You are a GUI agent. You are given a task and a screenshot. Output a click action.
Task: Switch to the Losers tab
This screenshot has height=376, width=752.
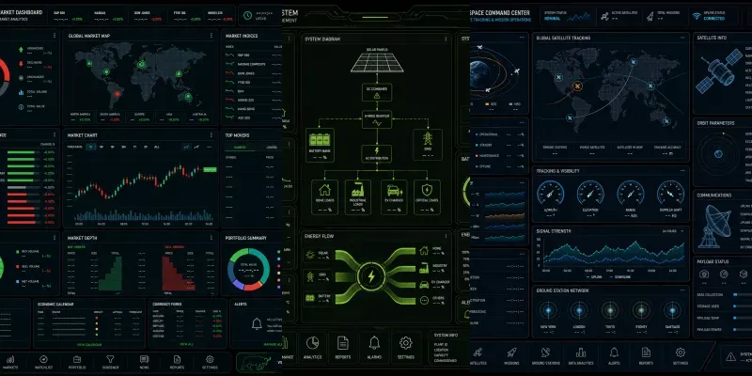coord(271,148)
